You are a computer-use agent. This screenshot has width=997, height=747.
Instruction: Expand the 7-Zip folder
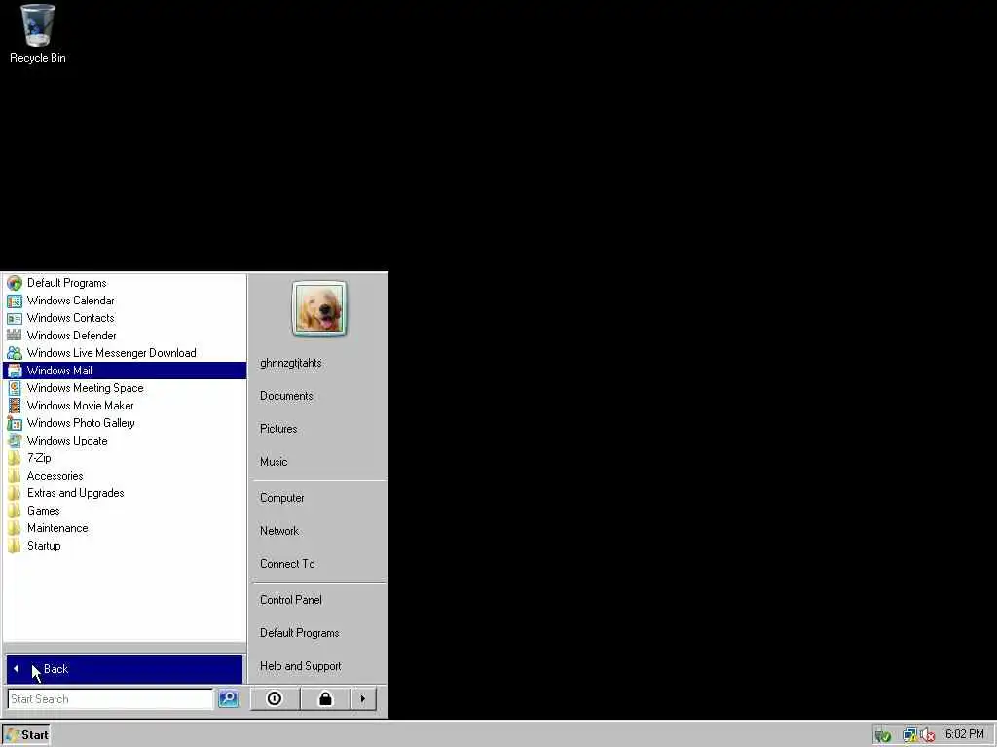click(125, 458)
